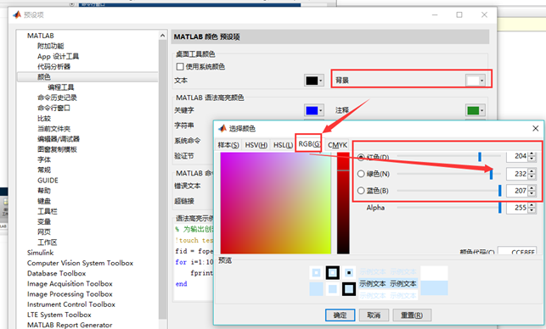
Task: Select 编辑器/调试器 in the tree
Action: pos(59,139)
